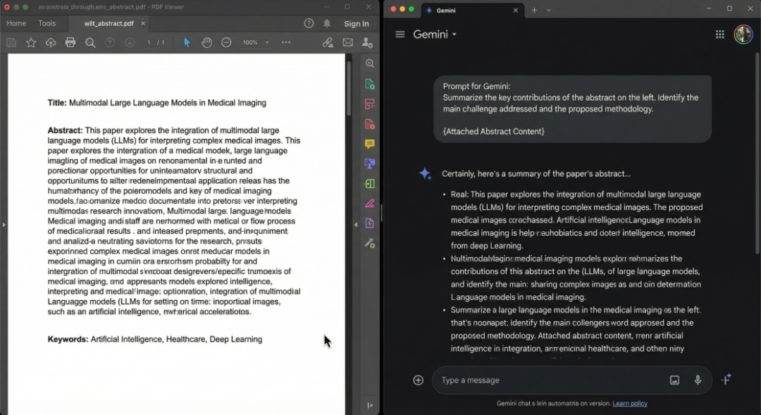Open PDF Viewer help question mark

[x=309, y=23]
